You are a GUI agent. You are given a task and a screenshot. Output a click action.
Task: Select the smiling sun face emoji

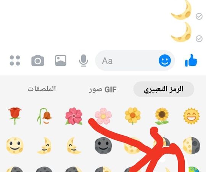(x=192, y=116)
